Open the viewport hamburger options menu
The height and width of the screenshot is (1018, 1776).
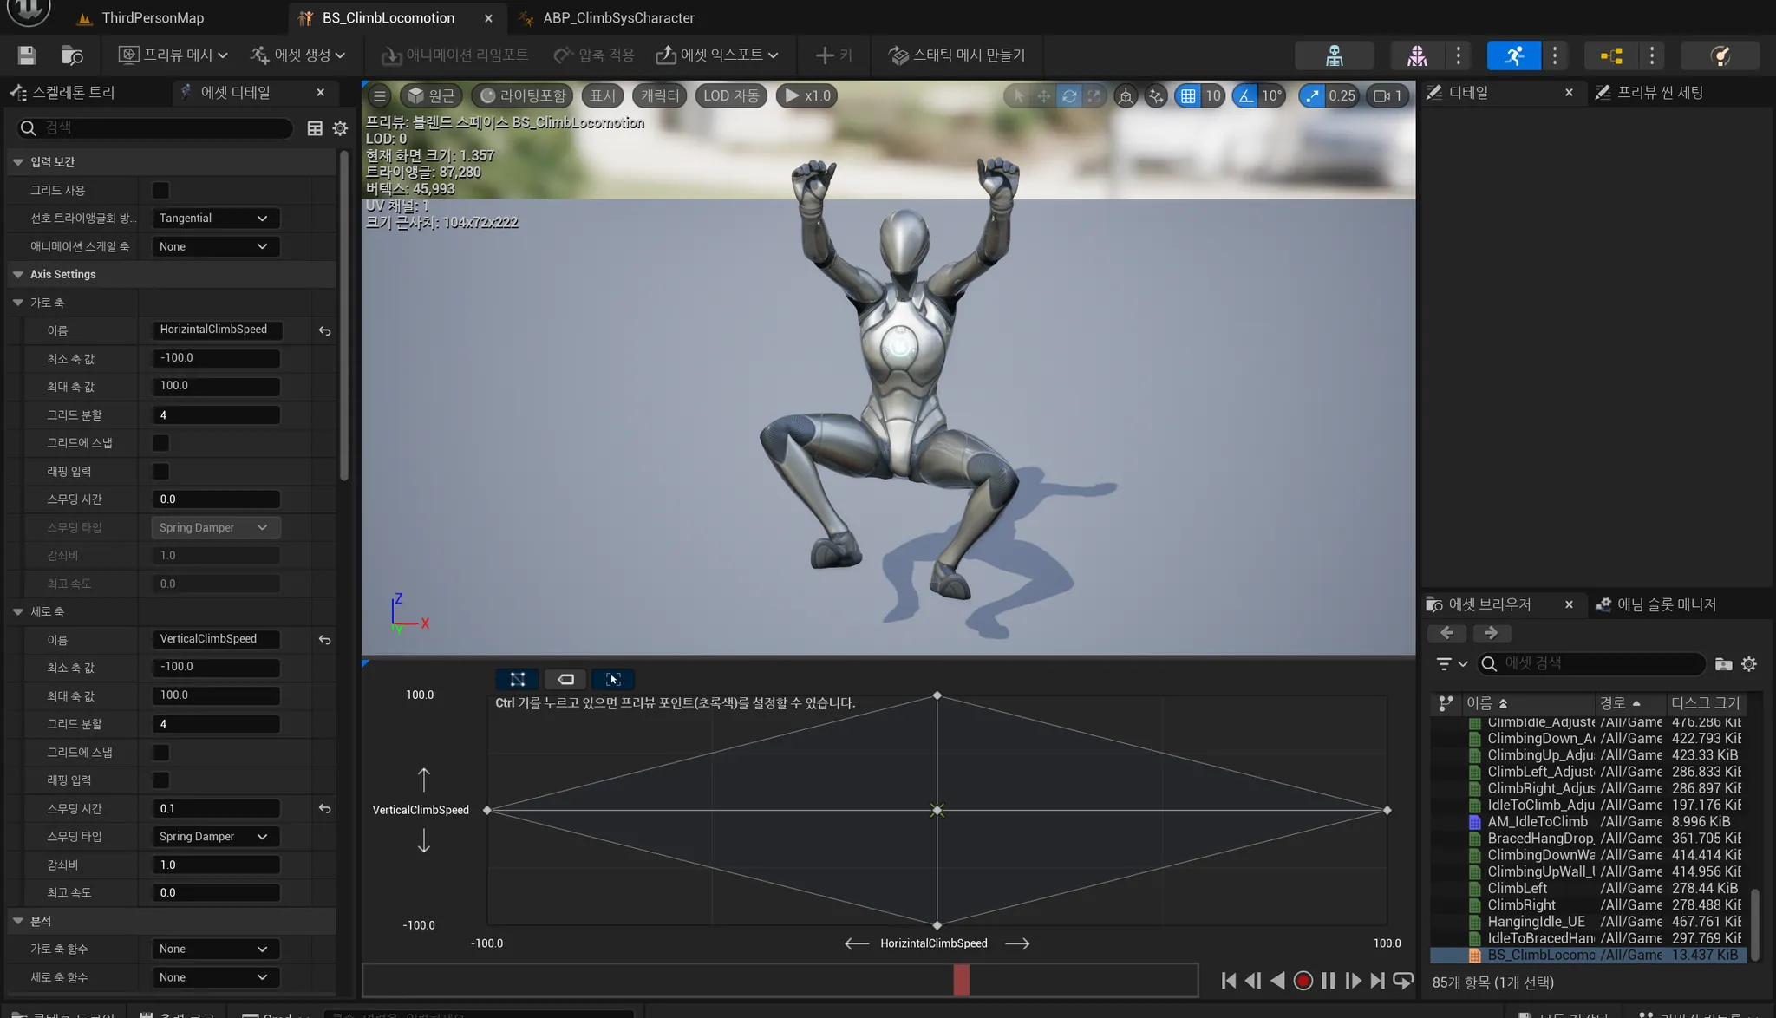click(x=380, y=96)
